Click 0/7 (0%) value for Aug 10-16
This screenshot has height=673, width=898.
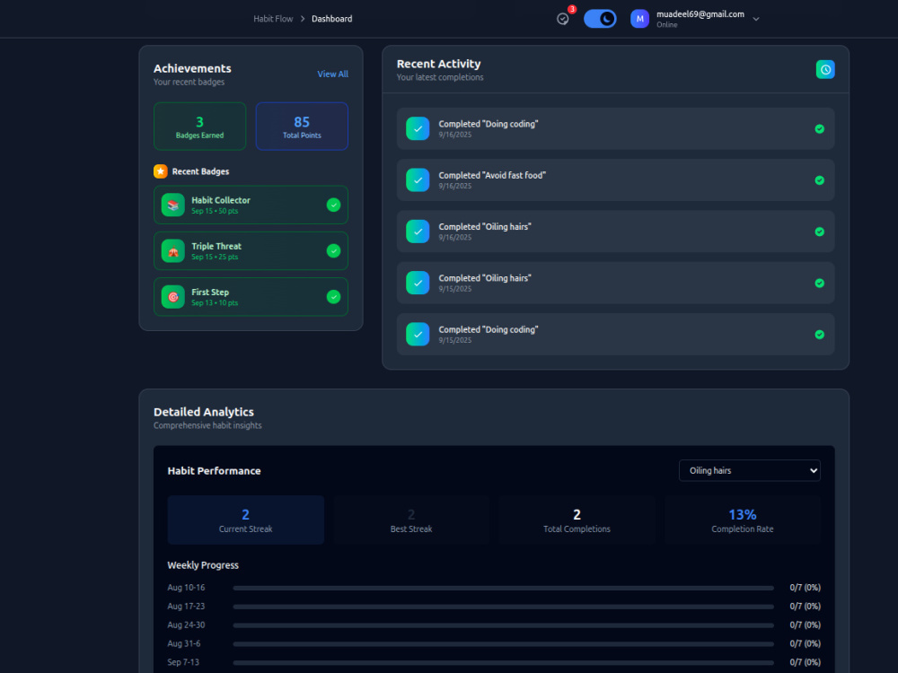(806, 588)
